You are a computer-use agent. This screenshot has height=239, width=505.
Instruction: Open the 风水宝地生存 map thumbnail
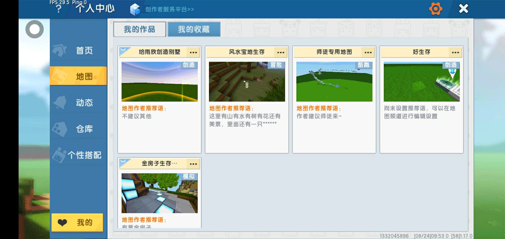coord(247,82)
